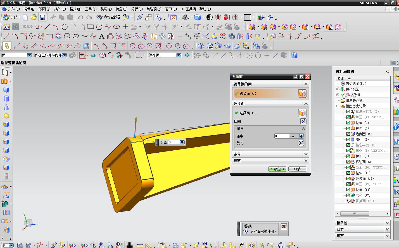Viewport: 399px width, 248px height.
Task: Click the 确定 button
Action: [277, 169]
